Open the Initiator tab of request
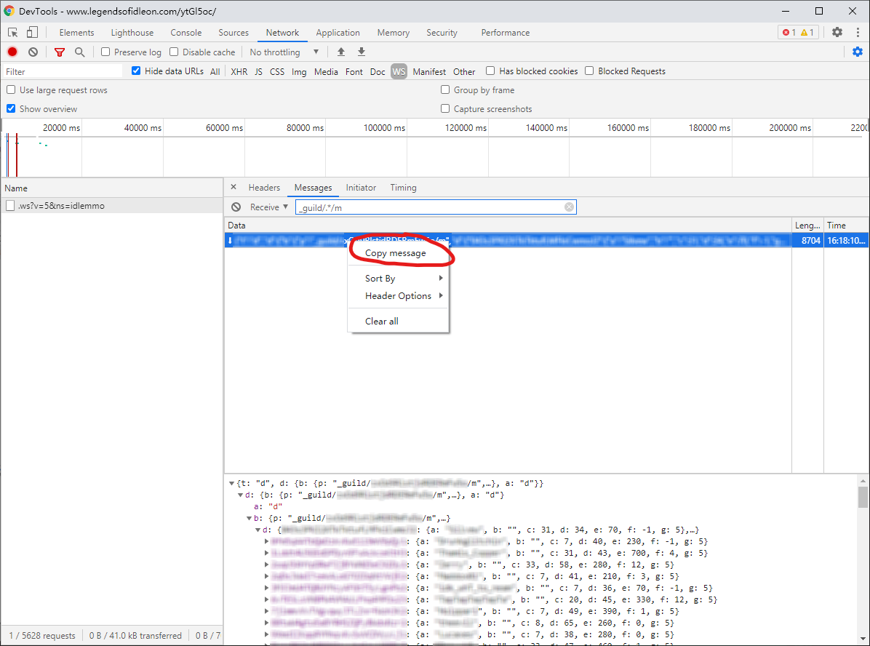The image size is (870, 646). (x=362, y=188)
